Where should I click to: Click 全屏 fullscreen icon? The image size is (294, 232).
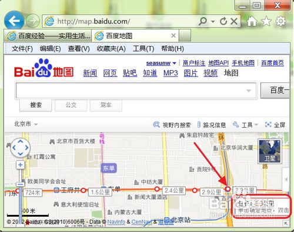(268, 124)
